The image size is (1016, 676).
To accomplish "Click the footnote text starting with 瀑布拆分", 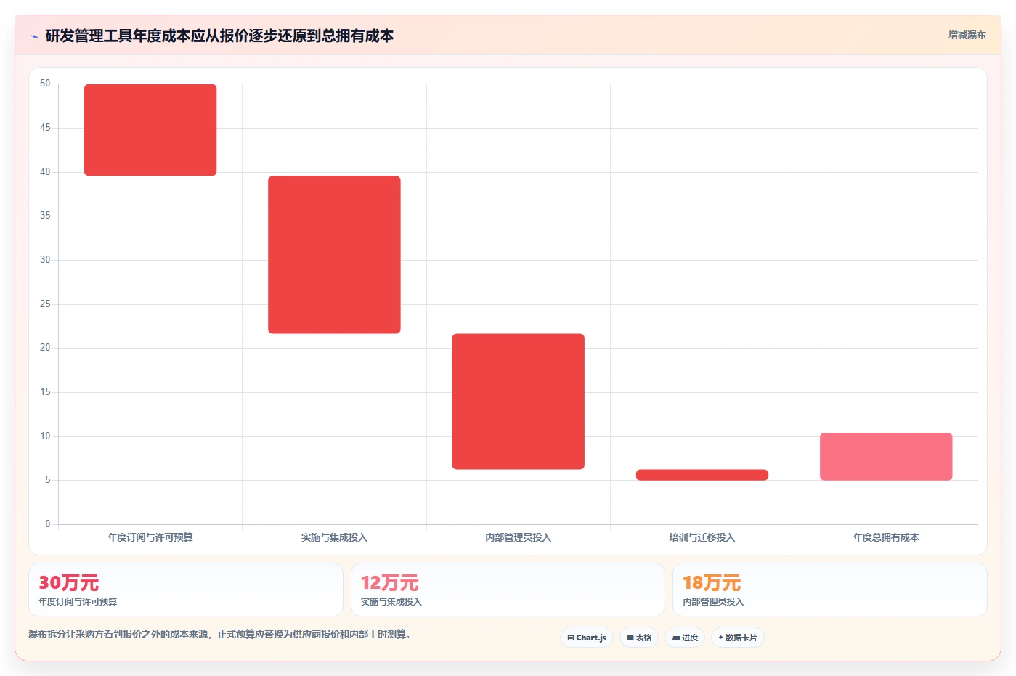I will (x=222, y=634).
